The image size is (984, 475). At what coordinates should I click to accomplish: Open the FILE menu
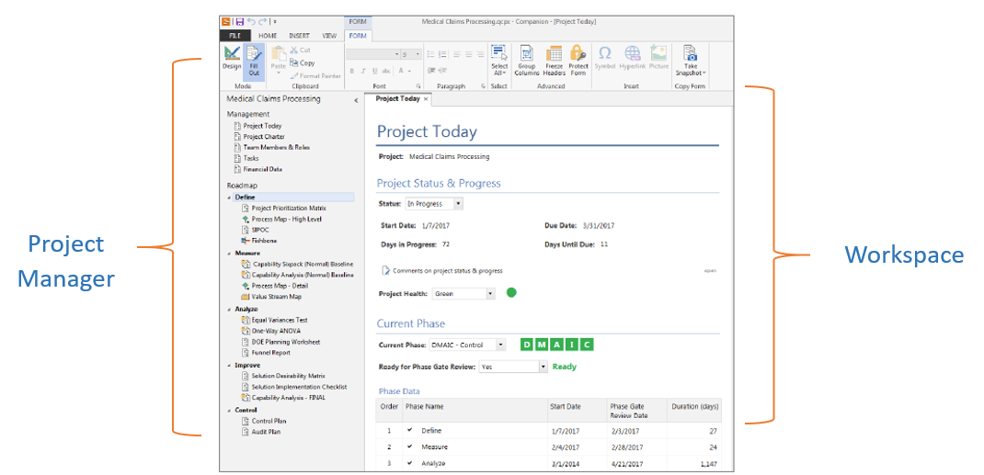point(234,36)
